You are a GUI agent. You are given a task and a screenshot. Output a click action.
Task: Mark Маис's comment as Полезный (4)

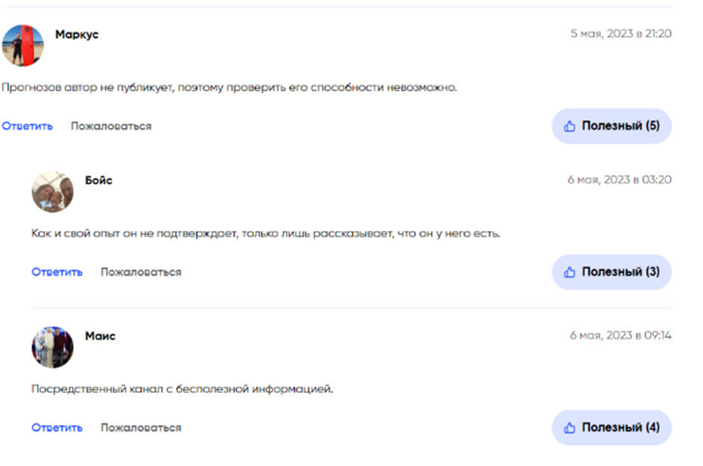coord(611,428)
